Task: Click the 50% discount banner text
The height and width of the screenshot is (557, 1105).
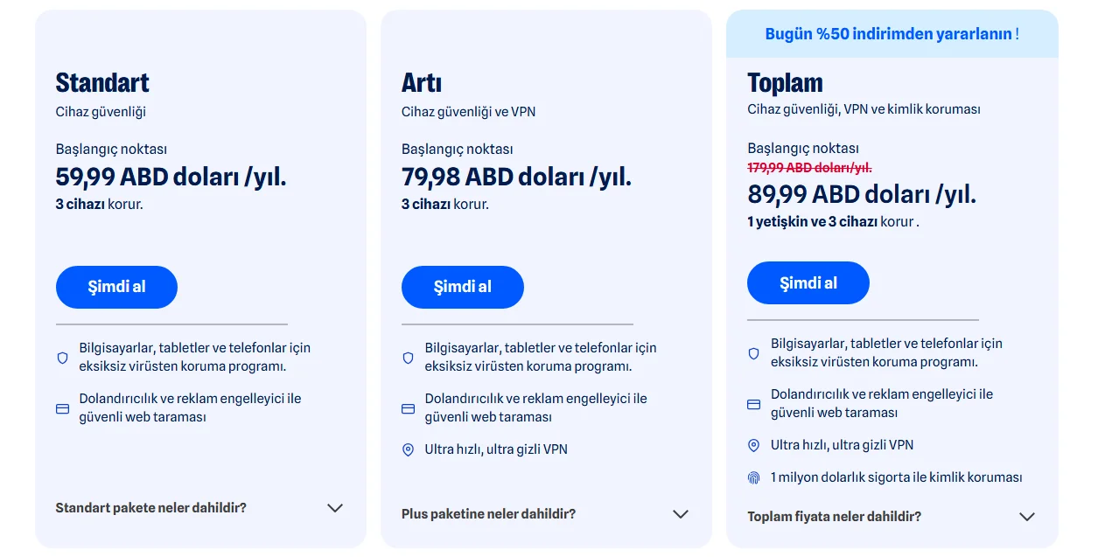Action: coord(892,34)
